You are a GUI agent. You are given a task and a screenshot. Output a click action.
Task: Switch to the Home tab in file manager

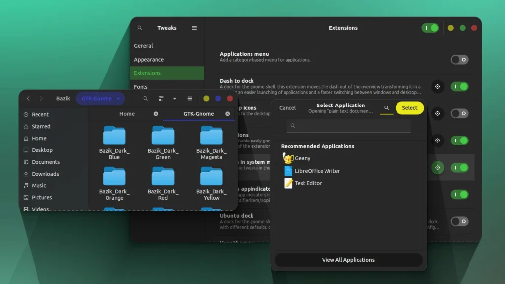point(127,114)
